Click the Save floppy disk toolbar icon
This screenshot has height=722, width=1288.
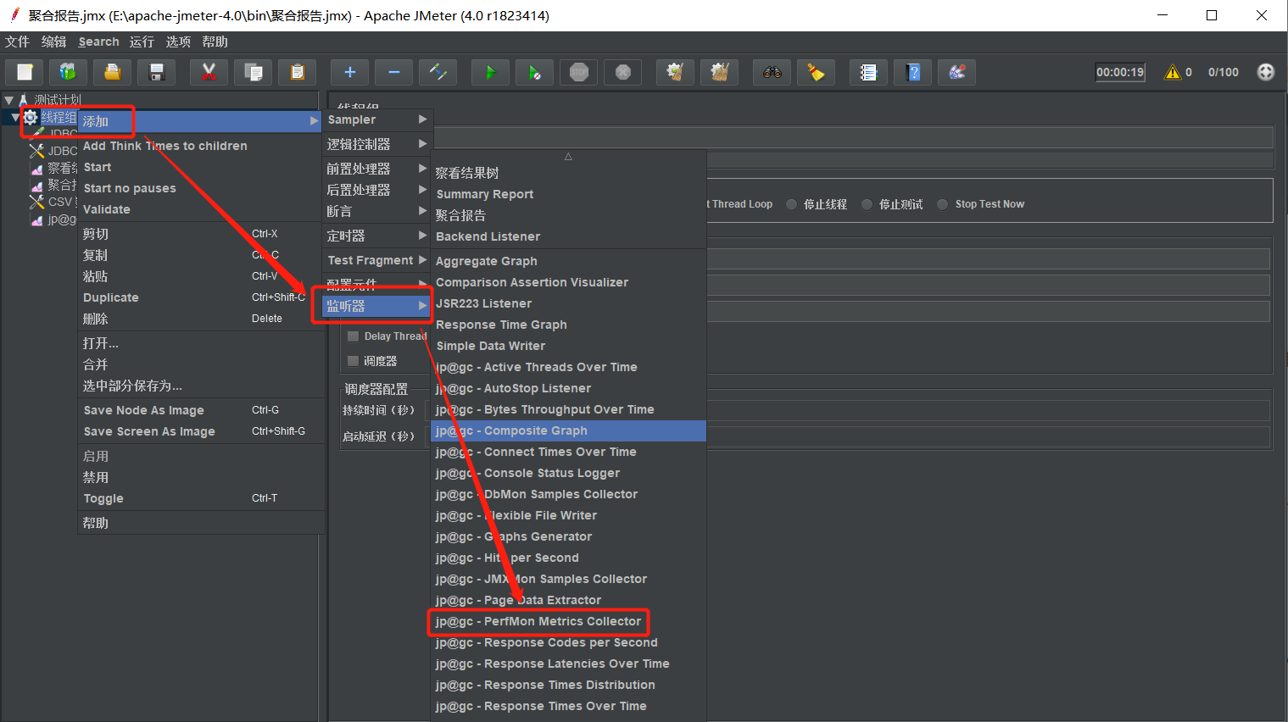156,72
